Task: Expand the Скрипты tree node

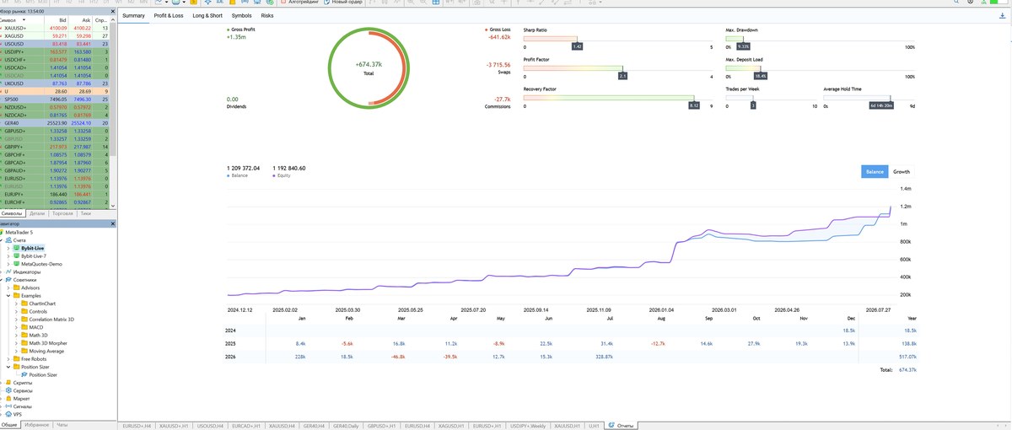Action: (x=3, y=383)
